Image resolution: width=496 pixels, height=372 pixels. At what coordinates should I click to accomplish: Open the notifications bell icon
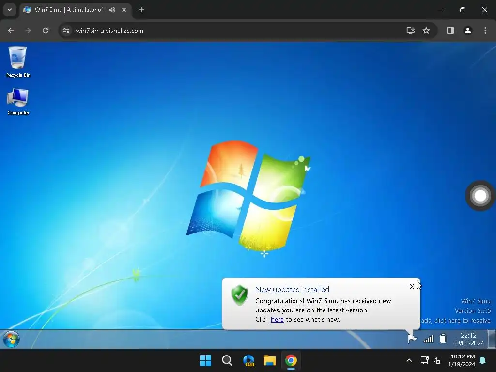483,360
